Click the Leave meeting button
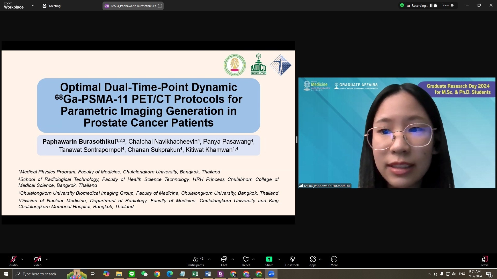The width and height of the screenshot is (497, 279). coord(484,261)
